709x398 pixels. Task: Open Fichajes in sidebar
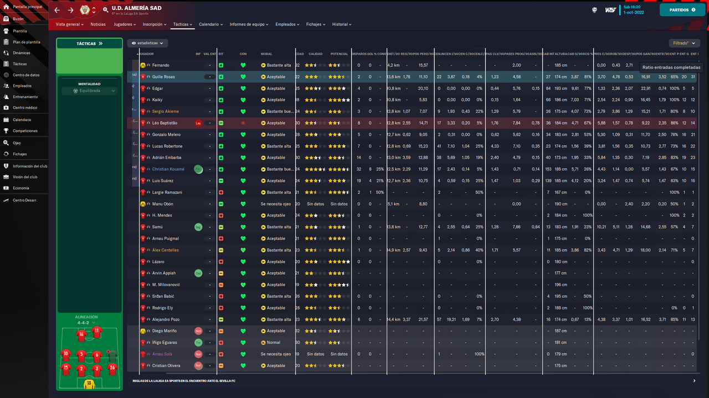coord(20,154)
